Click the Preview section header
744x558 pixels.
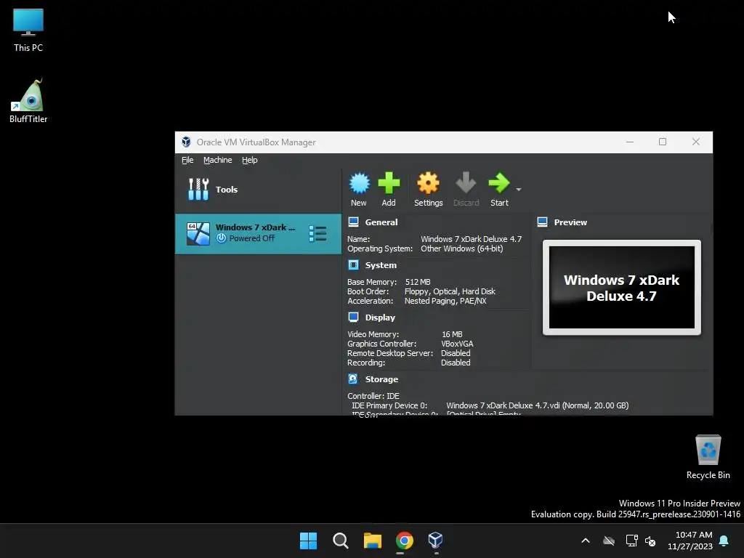(570, 222)
